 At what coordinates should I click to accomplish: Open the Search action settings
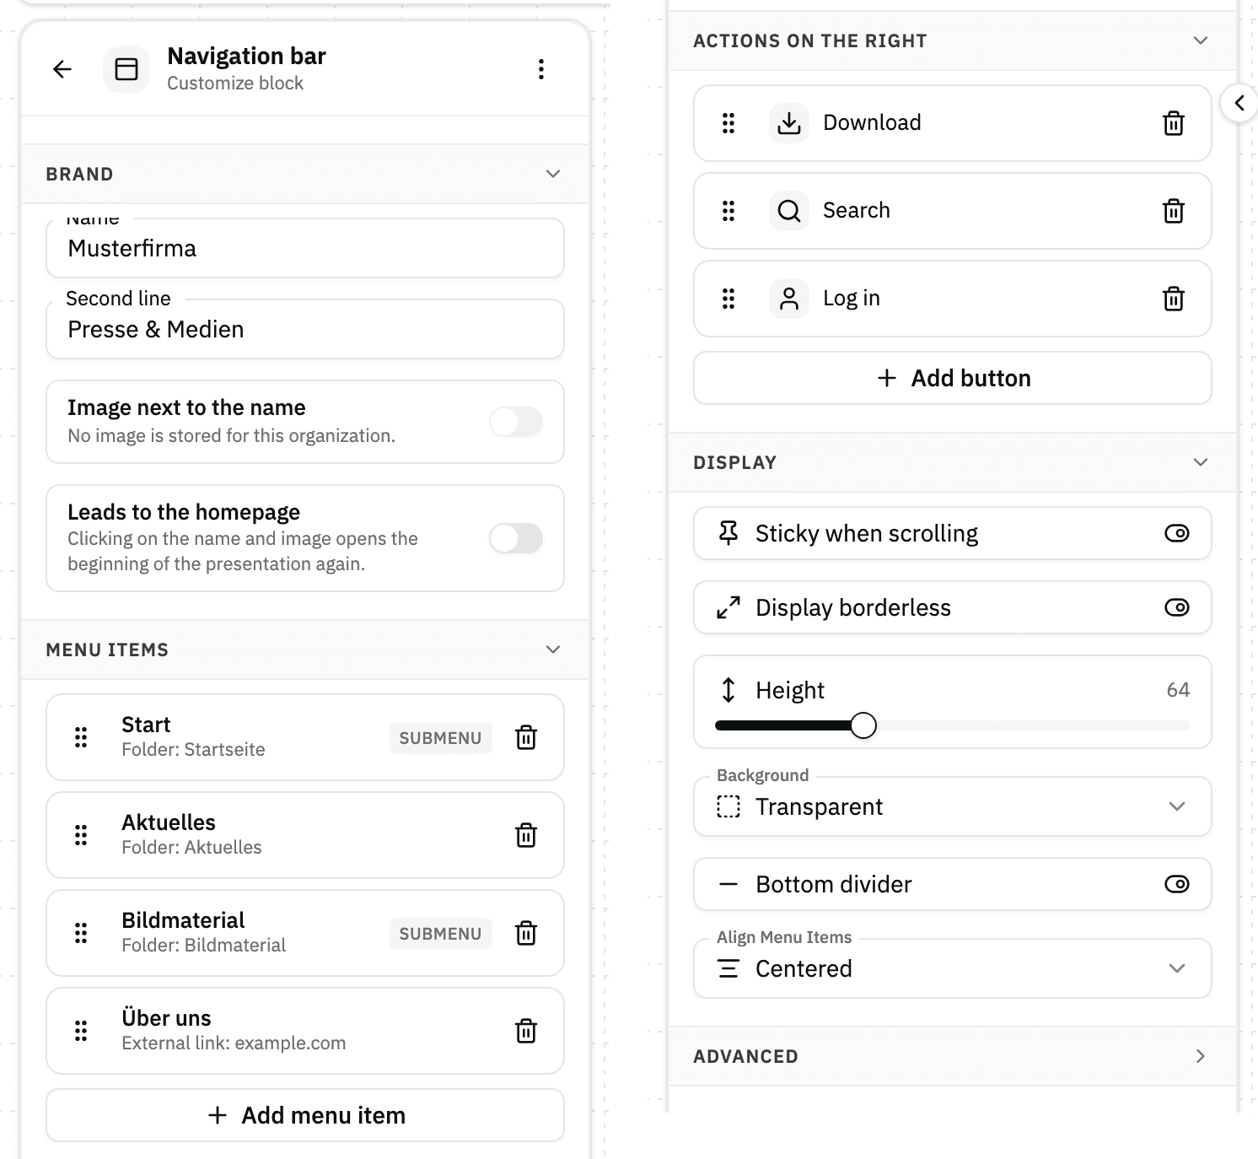[953, 211]
